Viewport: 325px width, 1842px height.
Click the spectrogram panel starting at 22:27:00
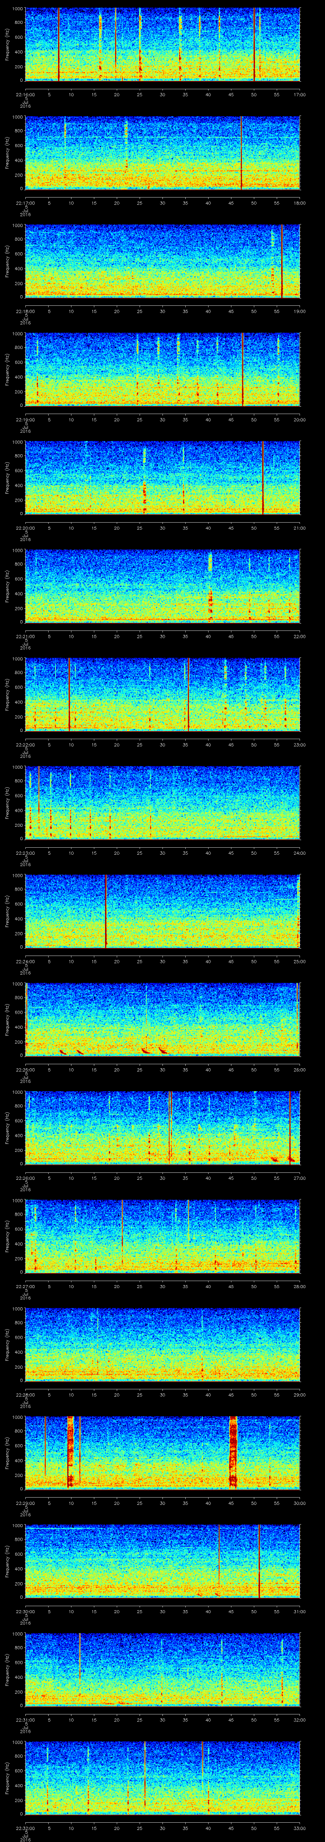tap(163, 1236)
